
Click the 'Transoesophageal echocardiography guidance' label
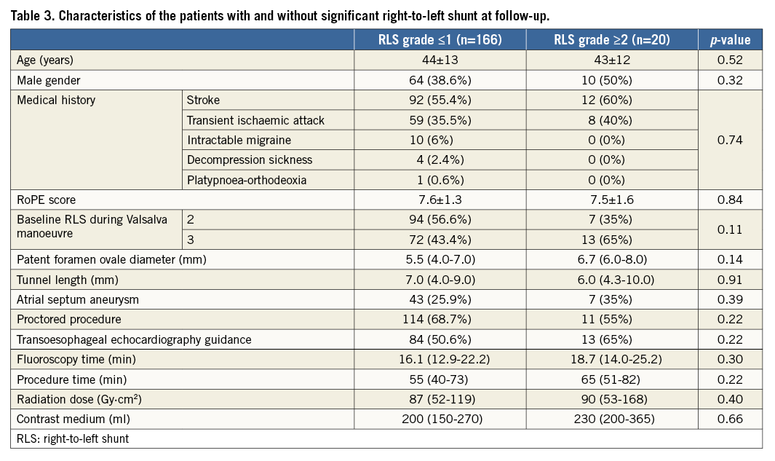click(x=134, y=339)
